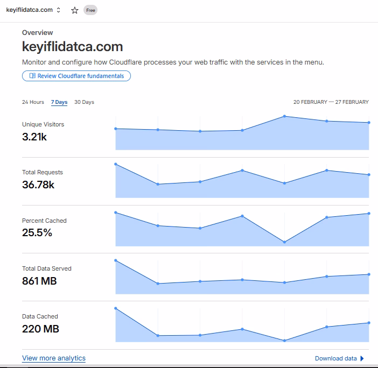
Task: Select the lowest point on Percent Cached chart
Action: point(284,242)
